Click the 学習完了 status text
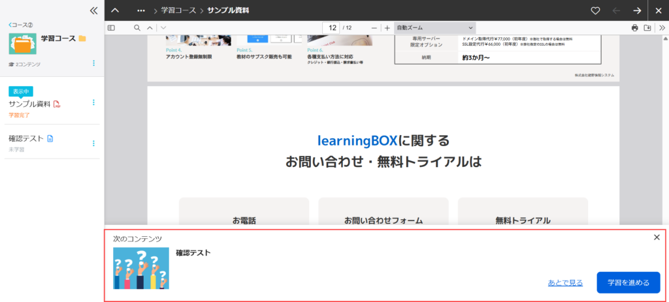Screen dimensions: 669x302 tap(19, 115)
